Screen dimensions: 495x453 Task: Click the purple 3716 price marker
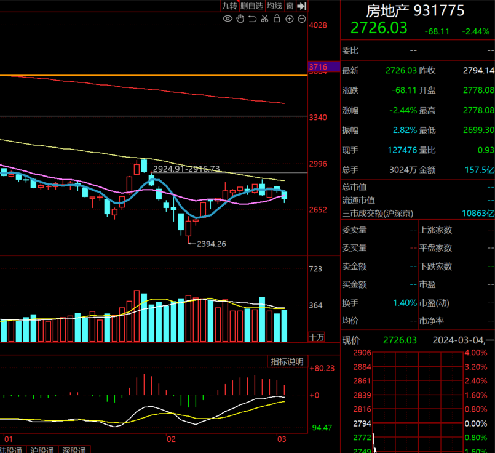(x=324, y=67)
